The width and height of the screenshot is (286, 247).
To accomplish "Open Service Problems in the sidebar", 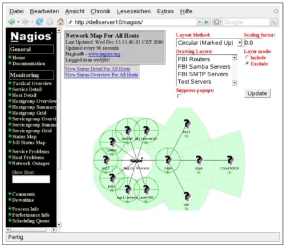I will click(x=31, y=151).
